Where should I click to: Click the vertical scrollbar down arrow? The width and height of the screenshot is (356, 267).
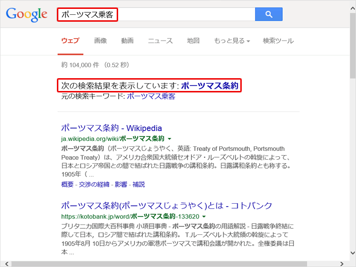pyautogui.click(x=353, y=253)
